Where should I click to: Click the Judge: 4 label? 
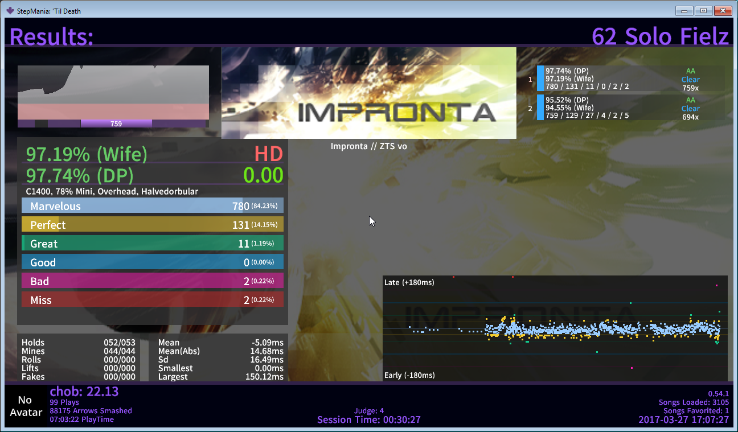[368, 411]
